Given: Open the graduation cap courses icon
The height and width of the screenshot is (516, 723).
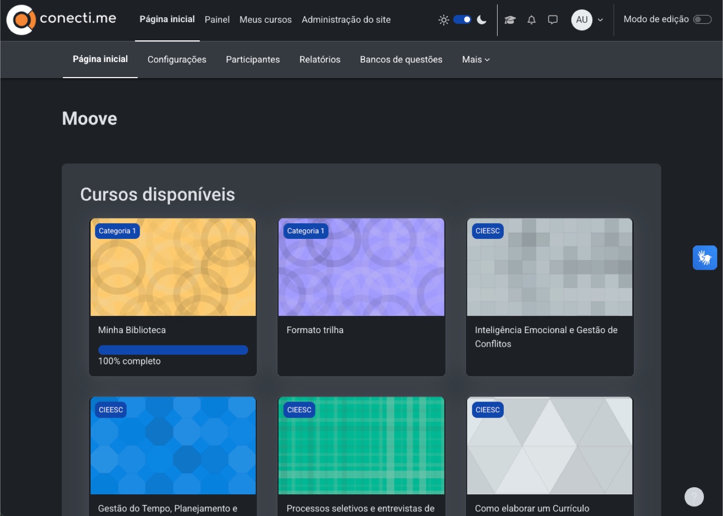Looking at the screenshot, I should point(510,20).
